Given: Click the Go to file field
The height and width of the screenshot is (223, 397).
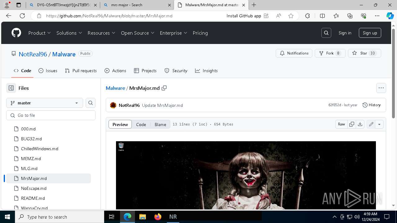Looking at the screenshot, I should coord(51,115).
